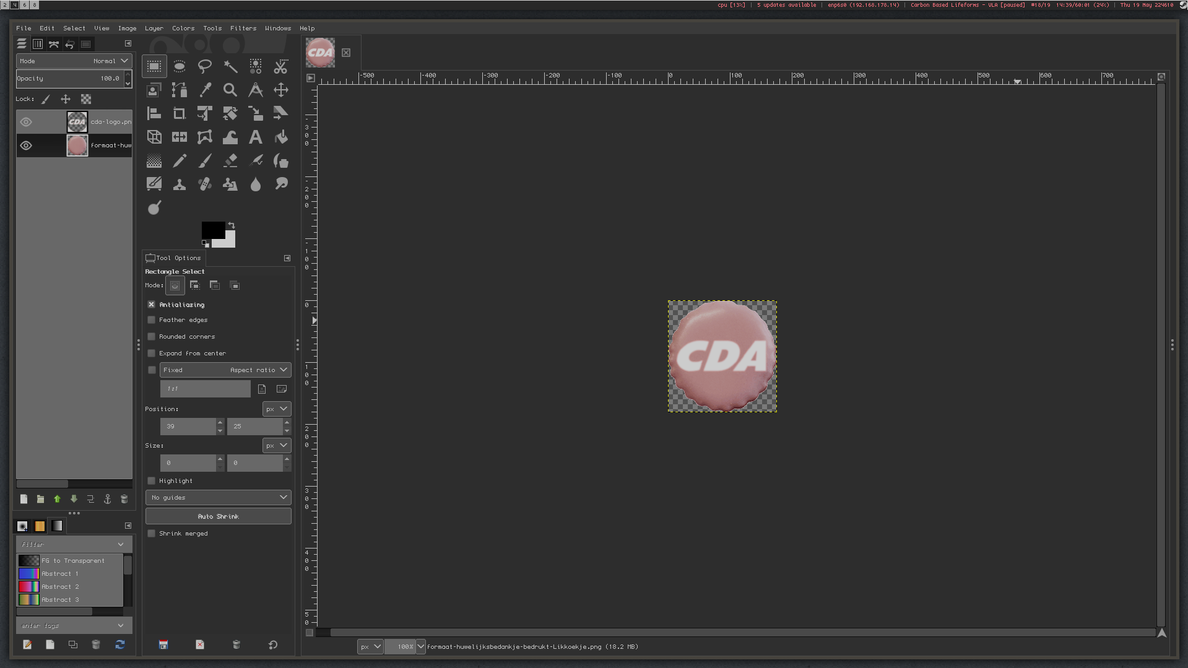Select the Color Picker eyedropper tool

point(205,90)
